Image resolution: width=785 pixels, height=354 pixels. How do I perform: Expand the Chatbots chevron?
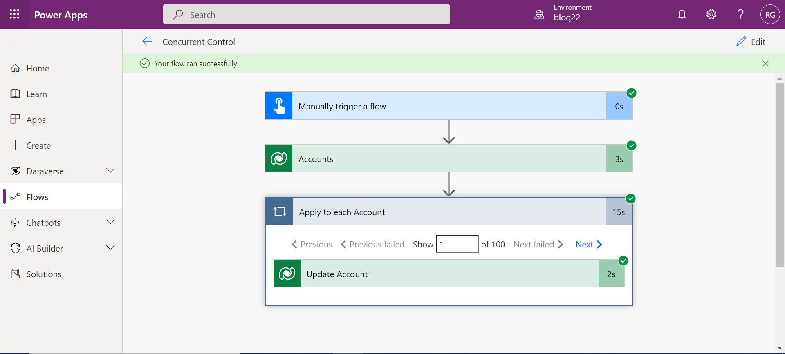click(x=110, y=222)
